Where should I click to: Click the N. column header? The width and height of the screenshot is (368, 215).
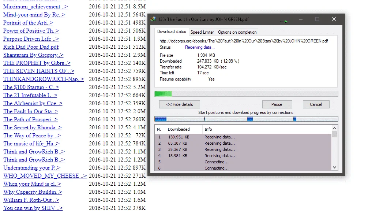coord(160,129)
